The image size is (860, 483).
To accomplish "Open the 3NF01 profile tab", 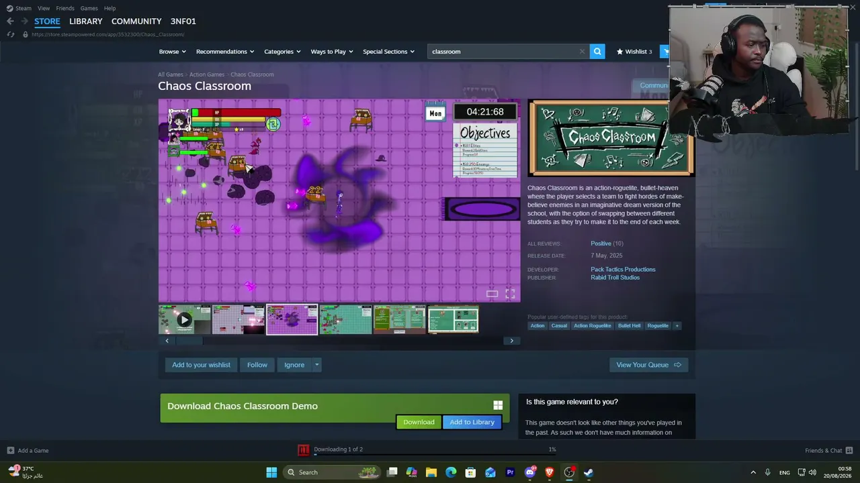I will tap(183, 21).
